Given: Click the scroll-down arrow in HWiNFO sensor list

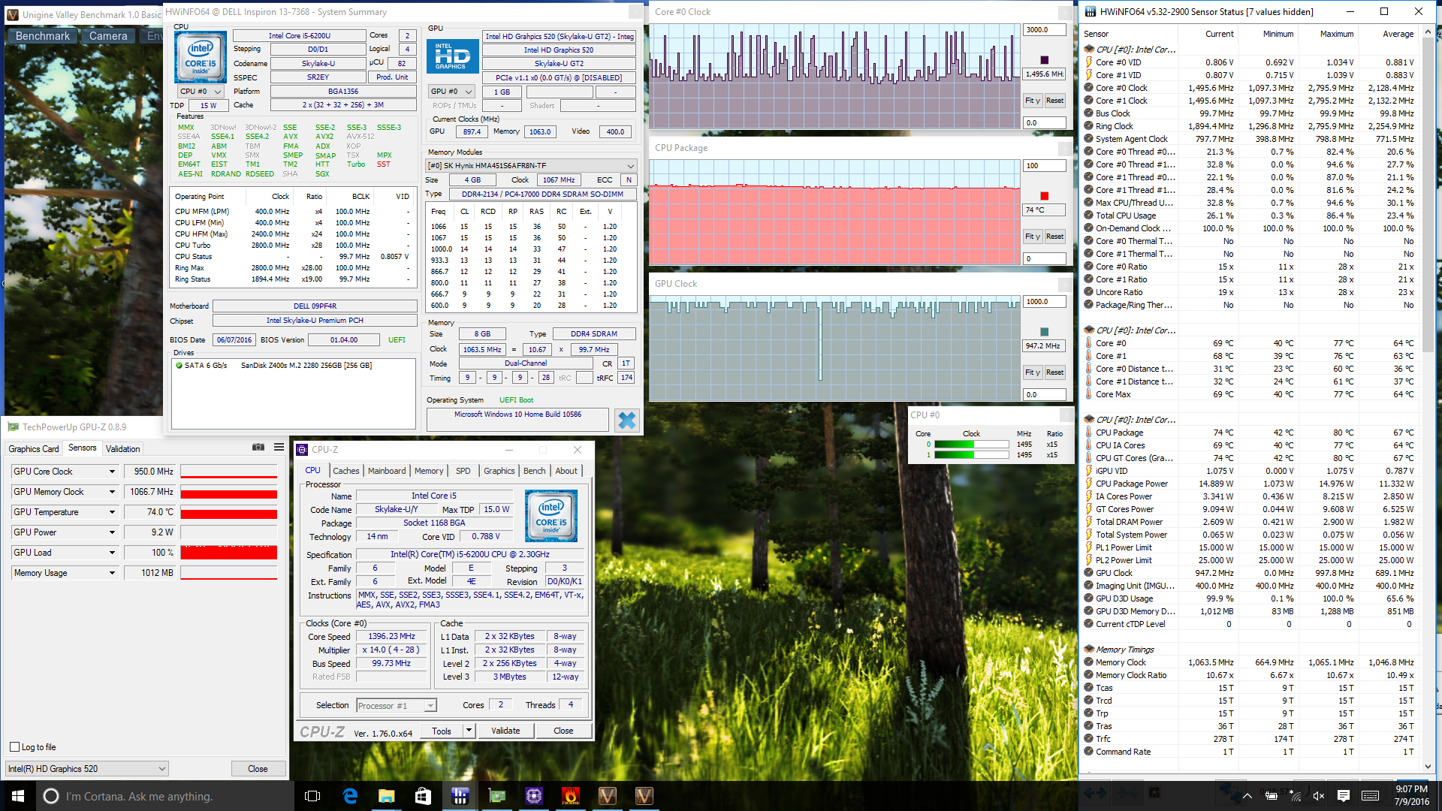Looking at the screenshot, I should 1428,767.
